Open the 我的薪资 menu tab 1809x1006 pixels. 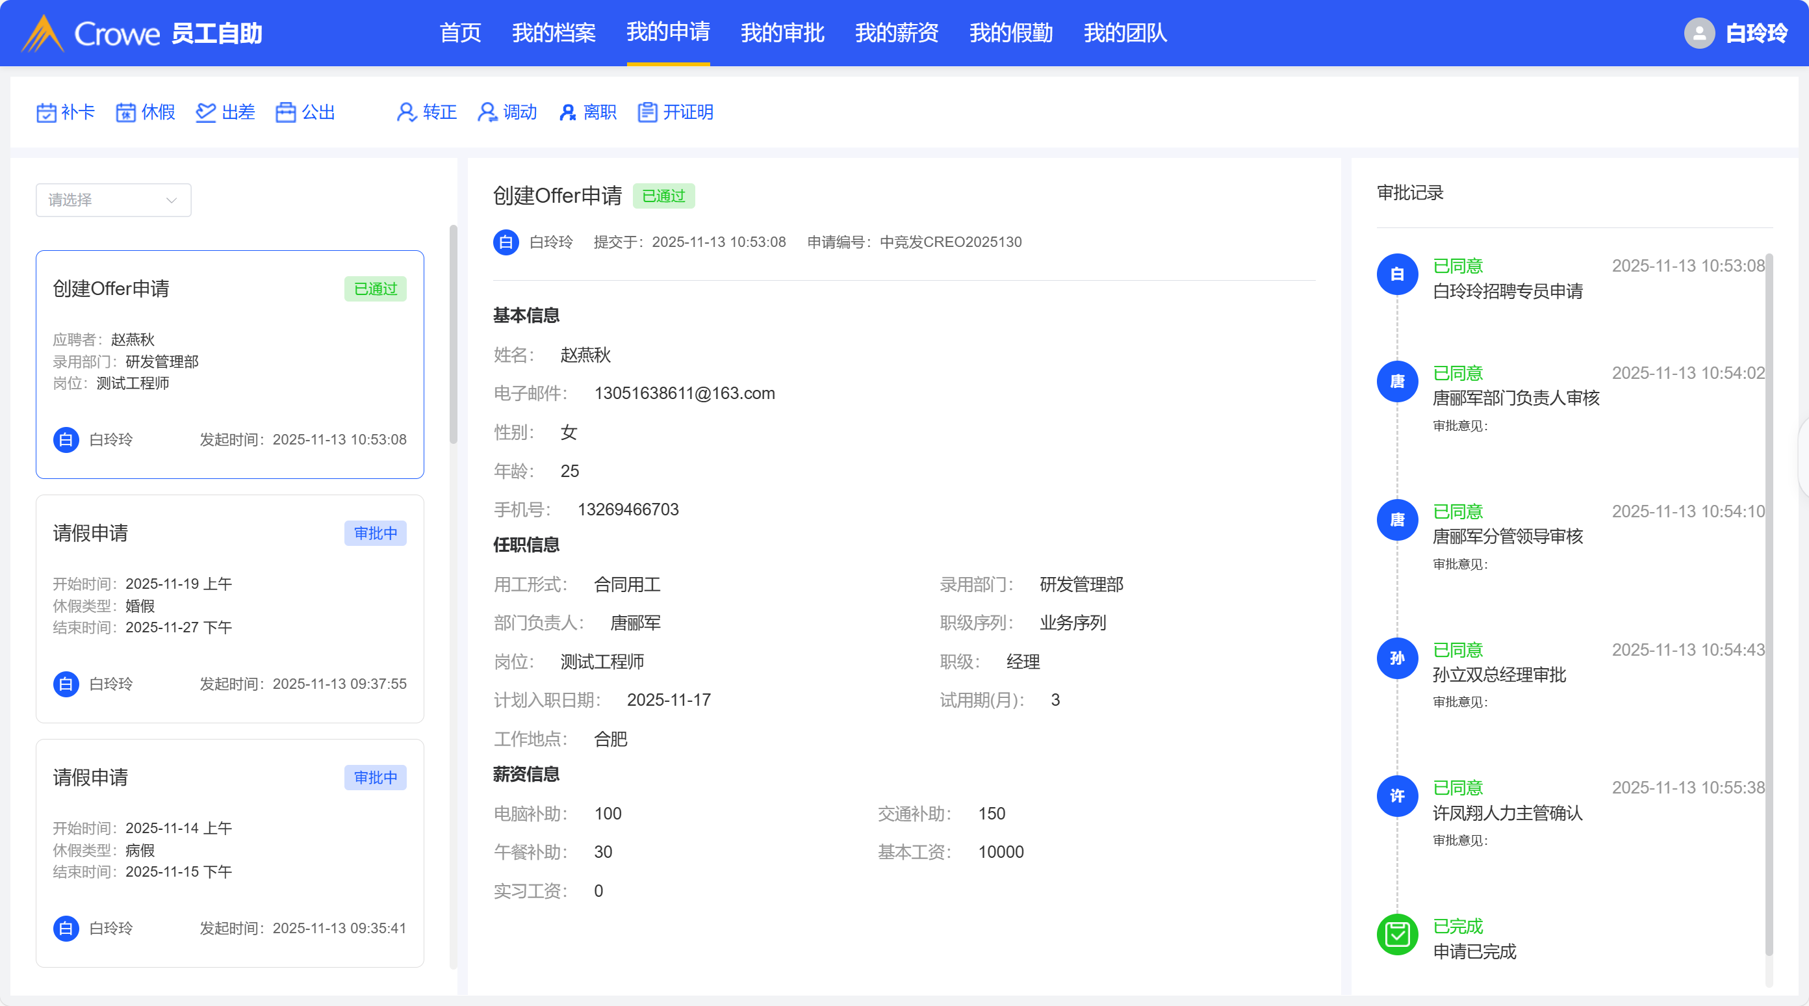[896, 33]
